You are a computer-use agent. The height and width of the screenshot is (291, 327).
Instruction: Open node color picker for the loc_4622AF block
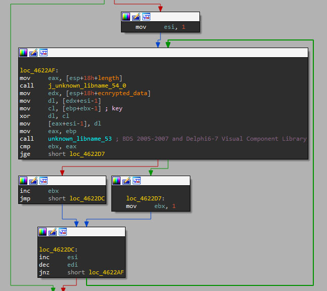tap(23, 53)
